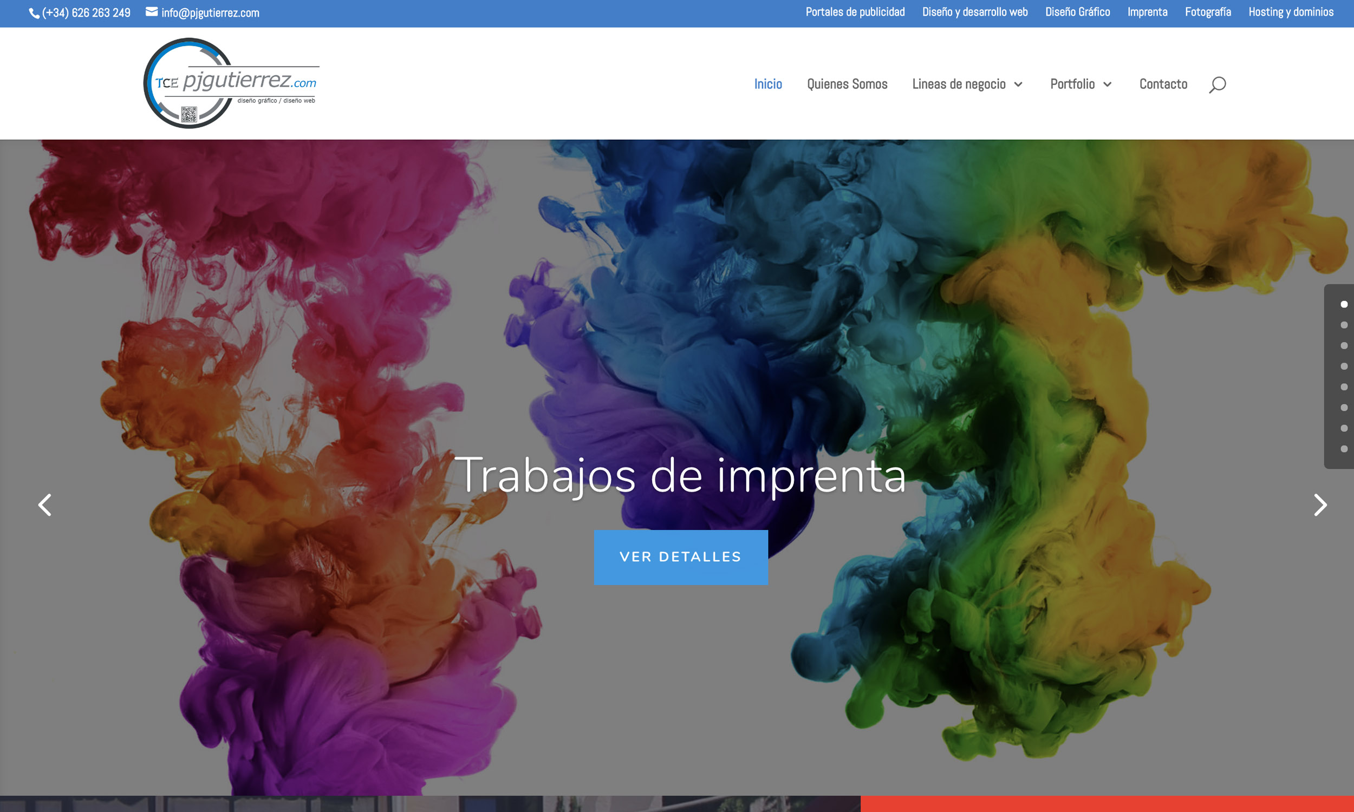The height and width of the screenshot is (812, 1354).
Task: Open the Imprenta top link
Action: [x=1147, y=12]
